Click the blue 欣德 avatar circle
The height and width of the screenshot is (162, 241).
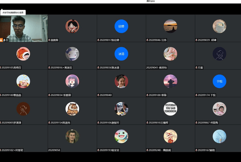click(121, 26)
